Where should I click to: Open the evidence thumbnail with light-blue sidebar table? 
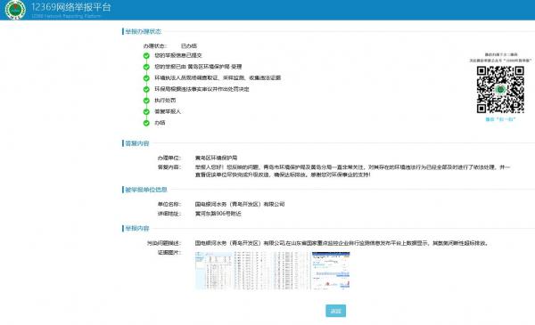coord(214,271)
